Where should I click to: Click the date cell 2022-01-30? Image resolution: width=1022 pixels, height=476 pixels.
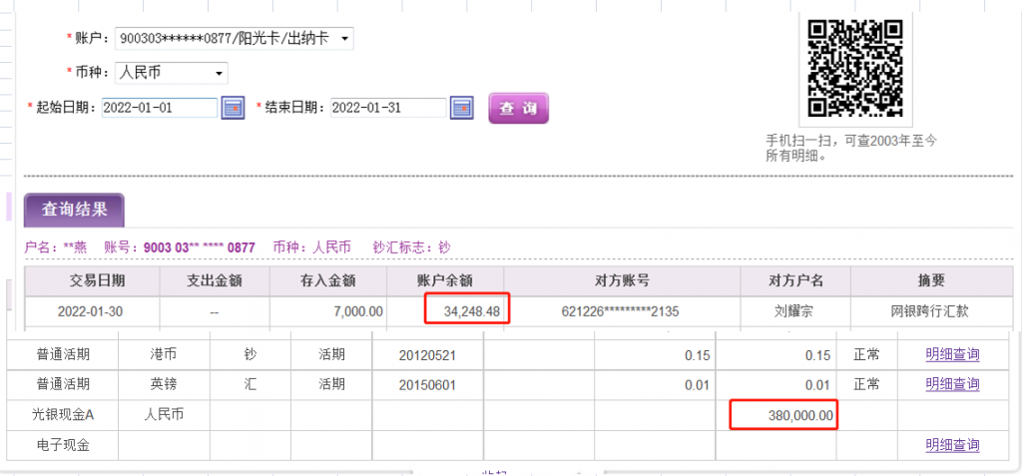tap(90, 311)
